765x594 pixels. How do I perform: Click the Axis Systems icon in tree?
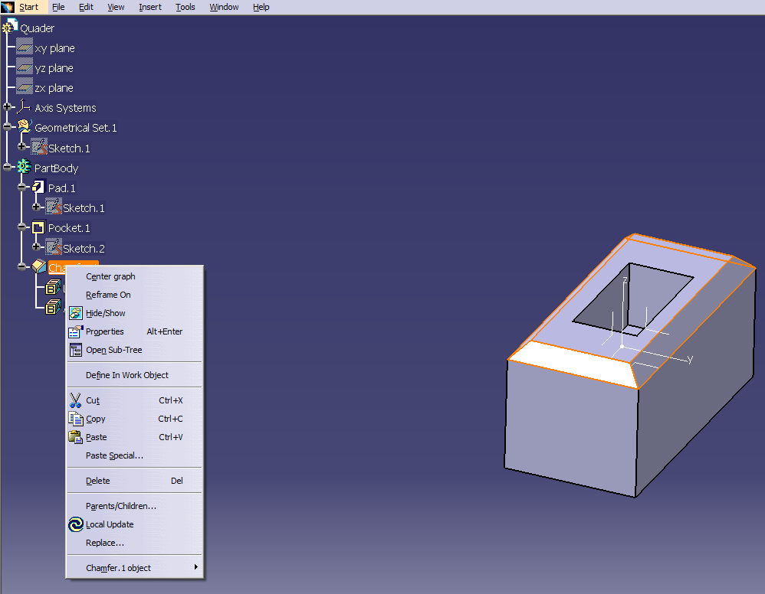click(x=25, y=108)
